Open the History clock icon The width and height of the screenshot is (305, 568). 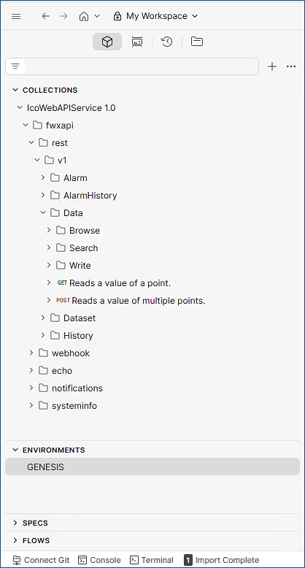[166, 42]
